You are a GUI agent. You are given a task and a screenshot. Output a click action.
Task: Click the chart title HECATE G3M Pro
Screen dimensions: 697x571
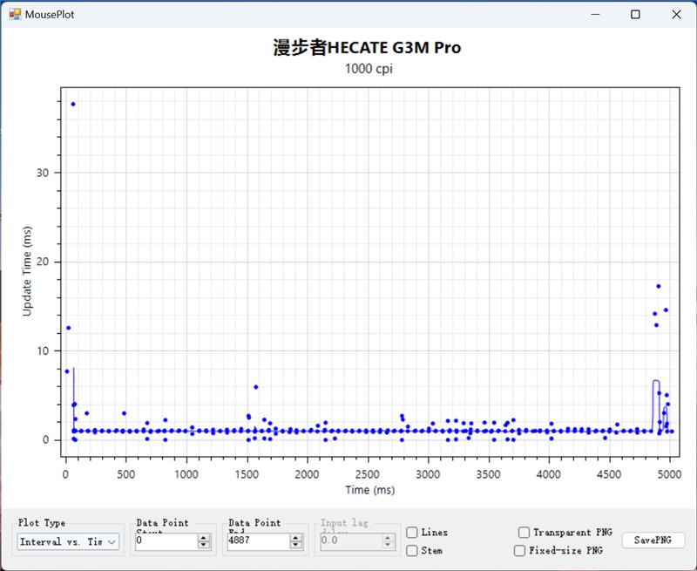pyautogui.click(x=367, y=48)
